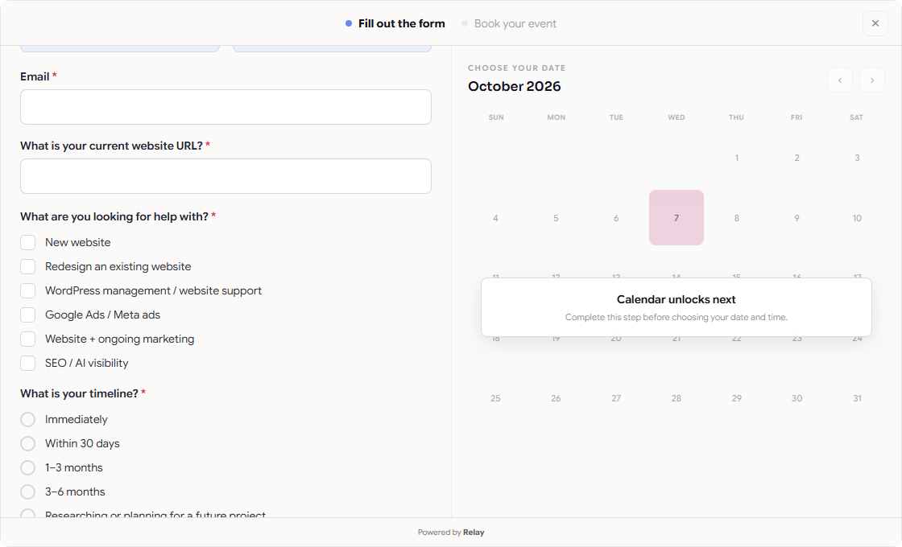The height and width of the screenshot is (547, 902).
Task: Select Within 30 days timeline
Action: 27,443
